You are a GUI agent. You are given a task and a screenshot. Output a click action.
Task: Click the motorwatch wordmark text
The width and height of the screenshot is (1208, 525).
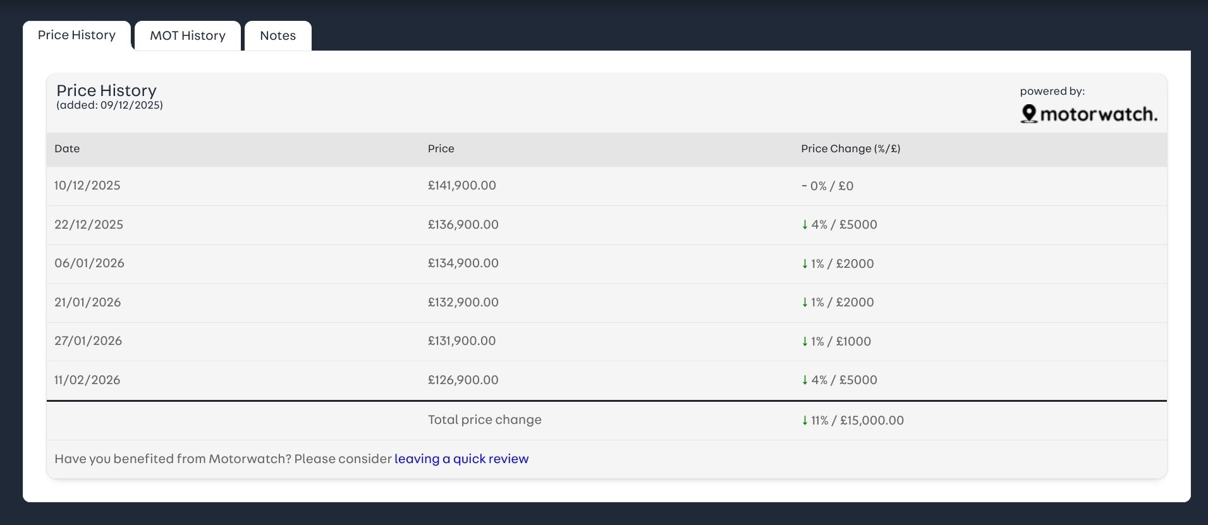pos(1099,114)
